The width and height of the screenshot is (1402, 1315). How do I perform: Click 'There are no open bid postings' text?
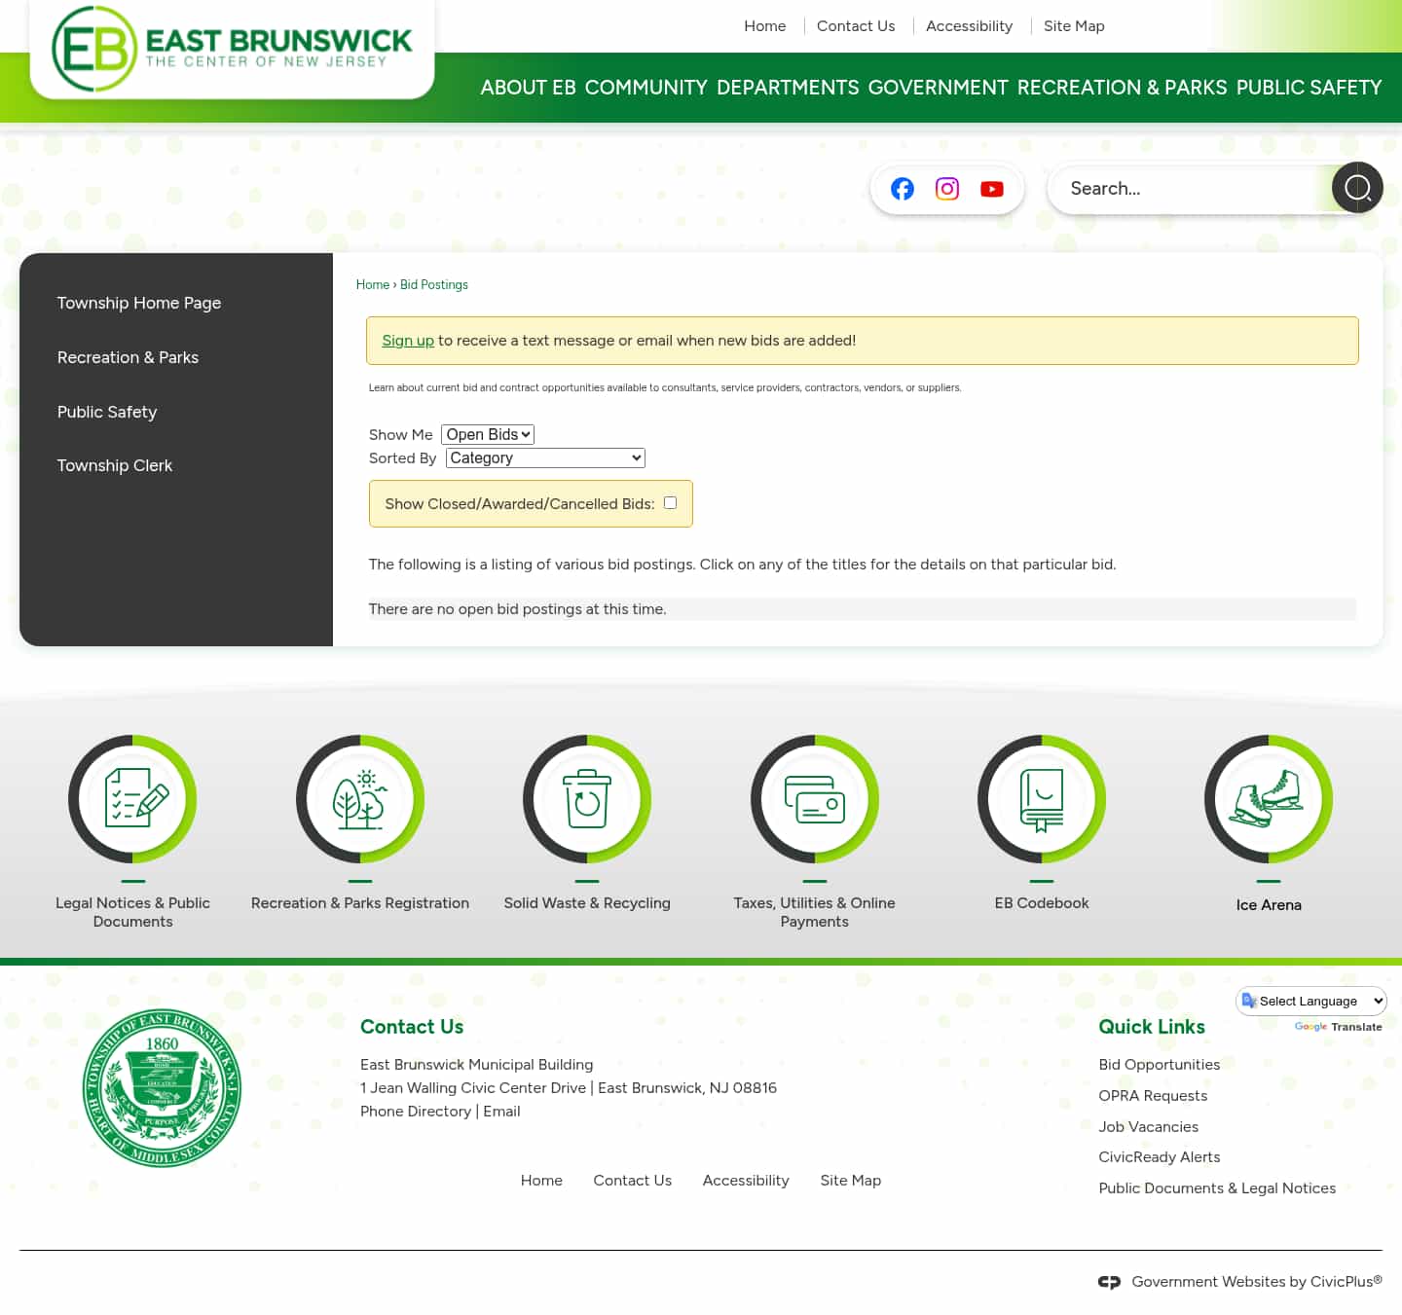click(517, 609)
